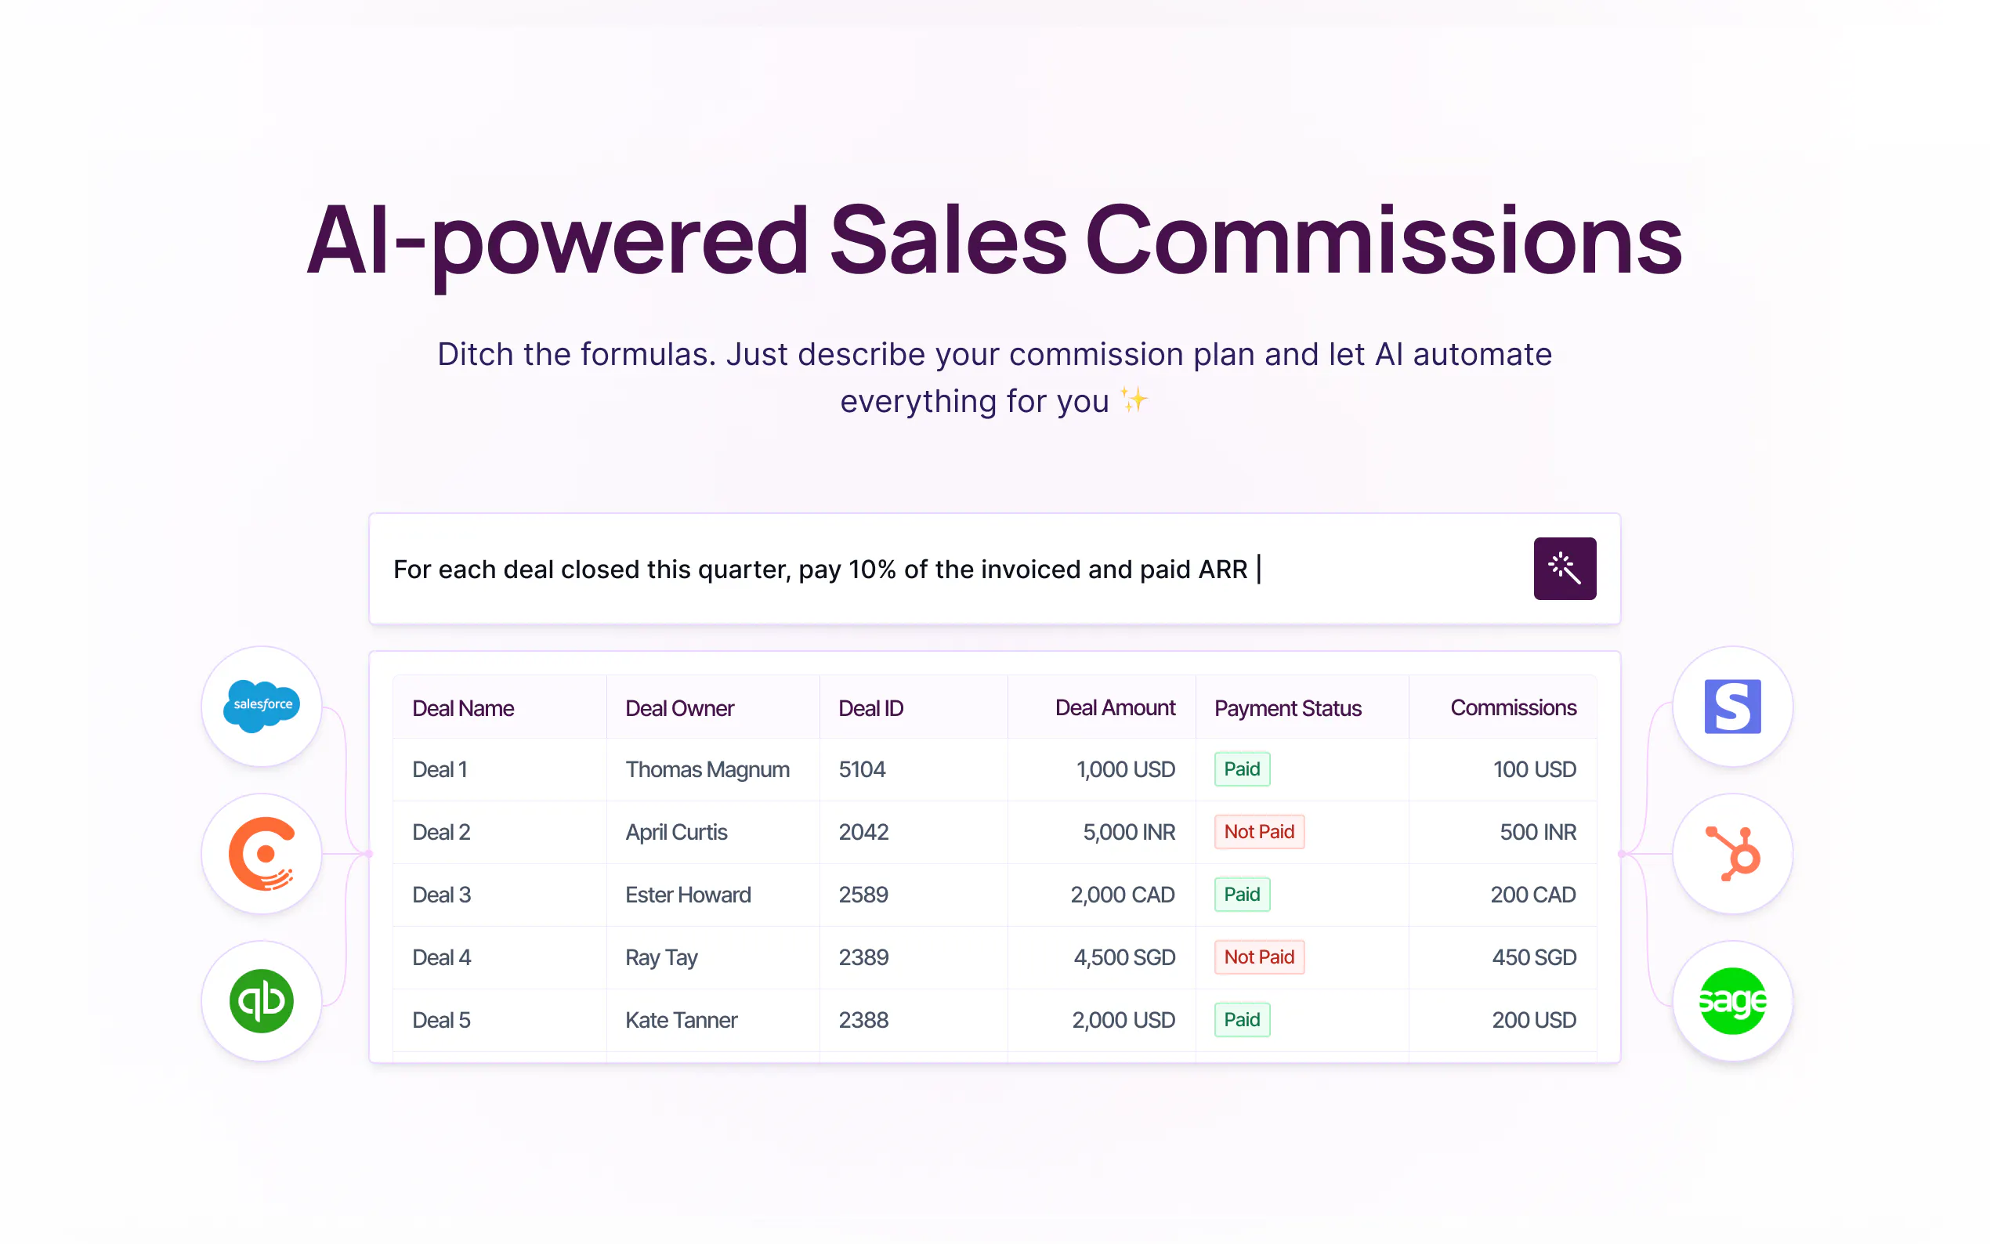
Task: Click the QuickBooks integration icon
Action: pyautogui.click(x=262, y=1000)
